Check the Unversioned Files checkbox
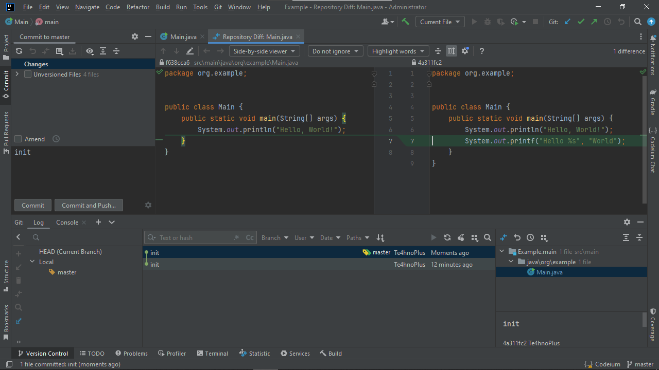This screenshot has height=370, width=659. tap(28, 75)
